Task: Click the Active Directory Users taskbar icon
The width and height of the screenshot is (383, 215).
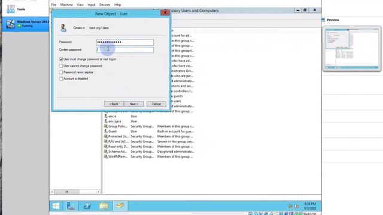Action: click(120, 206)
